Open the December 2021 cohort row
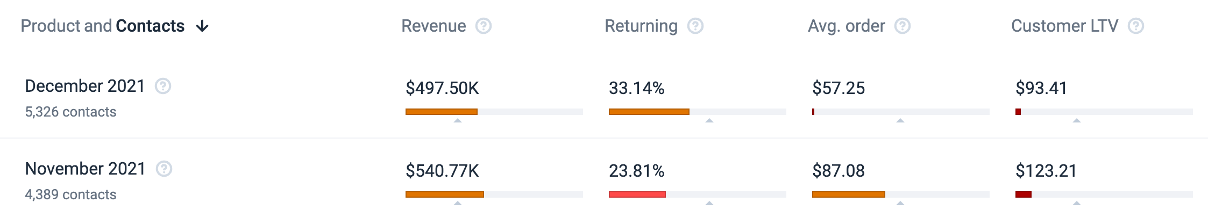 pos(85,86)
